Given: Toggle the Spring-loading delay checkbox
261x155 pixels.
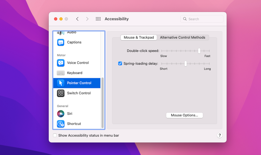Looking at the screenshot, I should click(120, 64).
